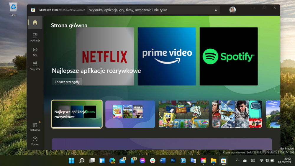Open Task View in the taskbar
Screen dimensions: 295x166
click(92, 161)
